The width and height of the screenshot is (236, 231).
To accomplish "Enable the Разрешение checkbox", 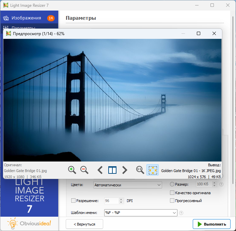I will [x=73, y=201].
